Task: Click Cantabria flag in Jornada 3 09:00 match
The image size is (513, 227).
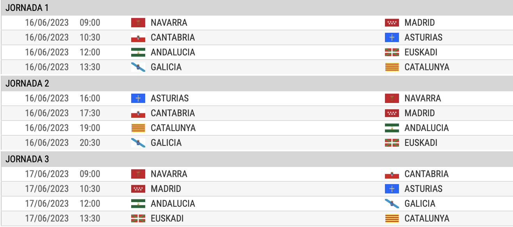Action: (x=392, y=174)
